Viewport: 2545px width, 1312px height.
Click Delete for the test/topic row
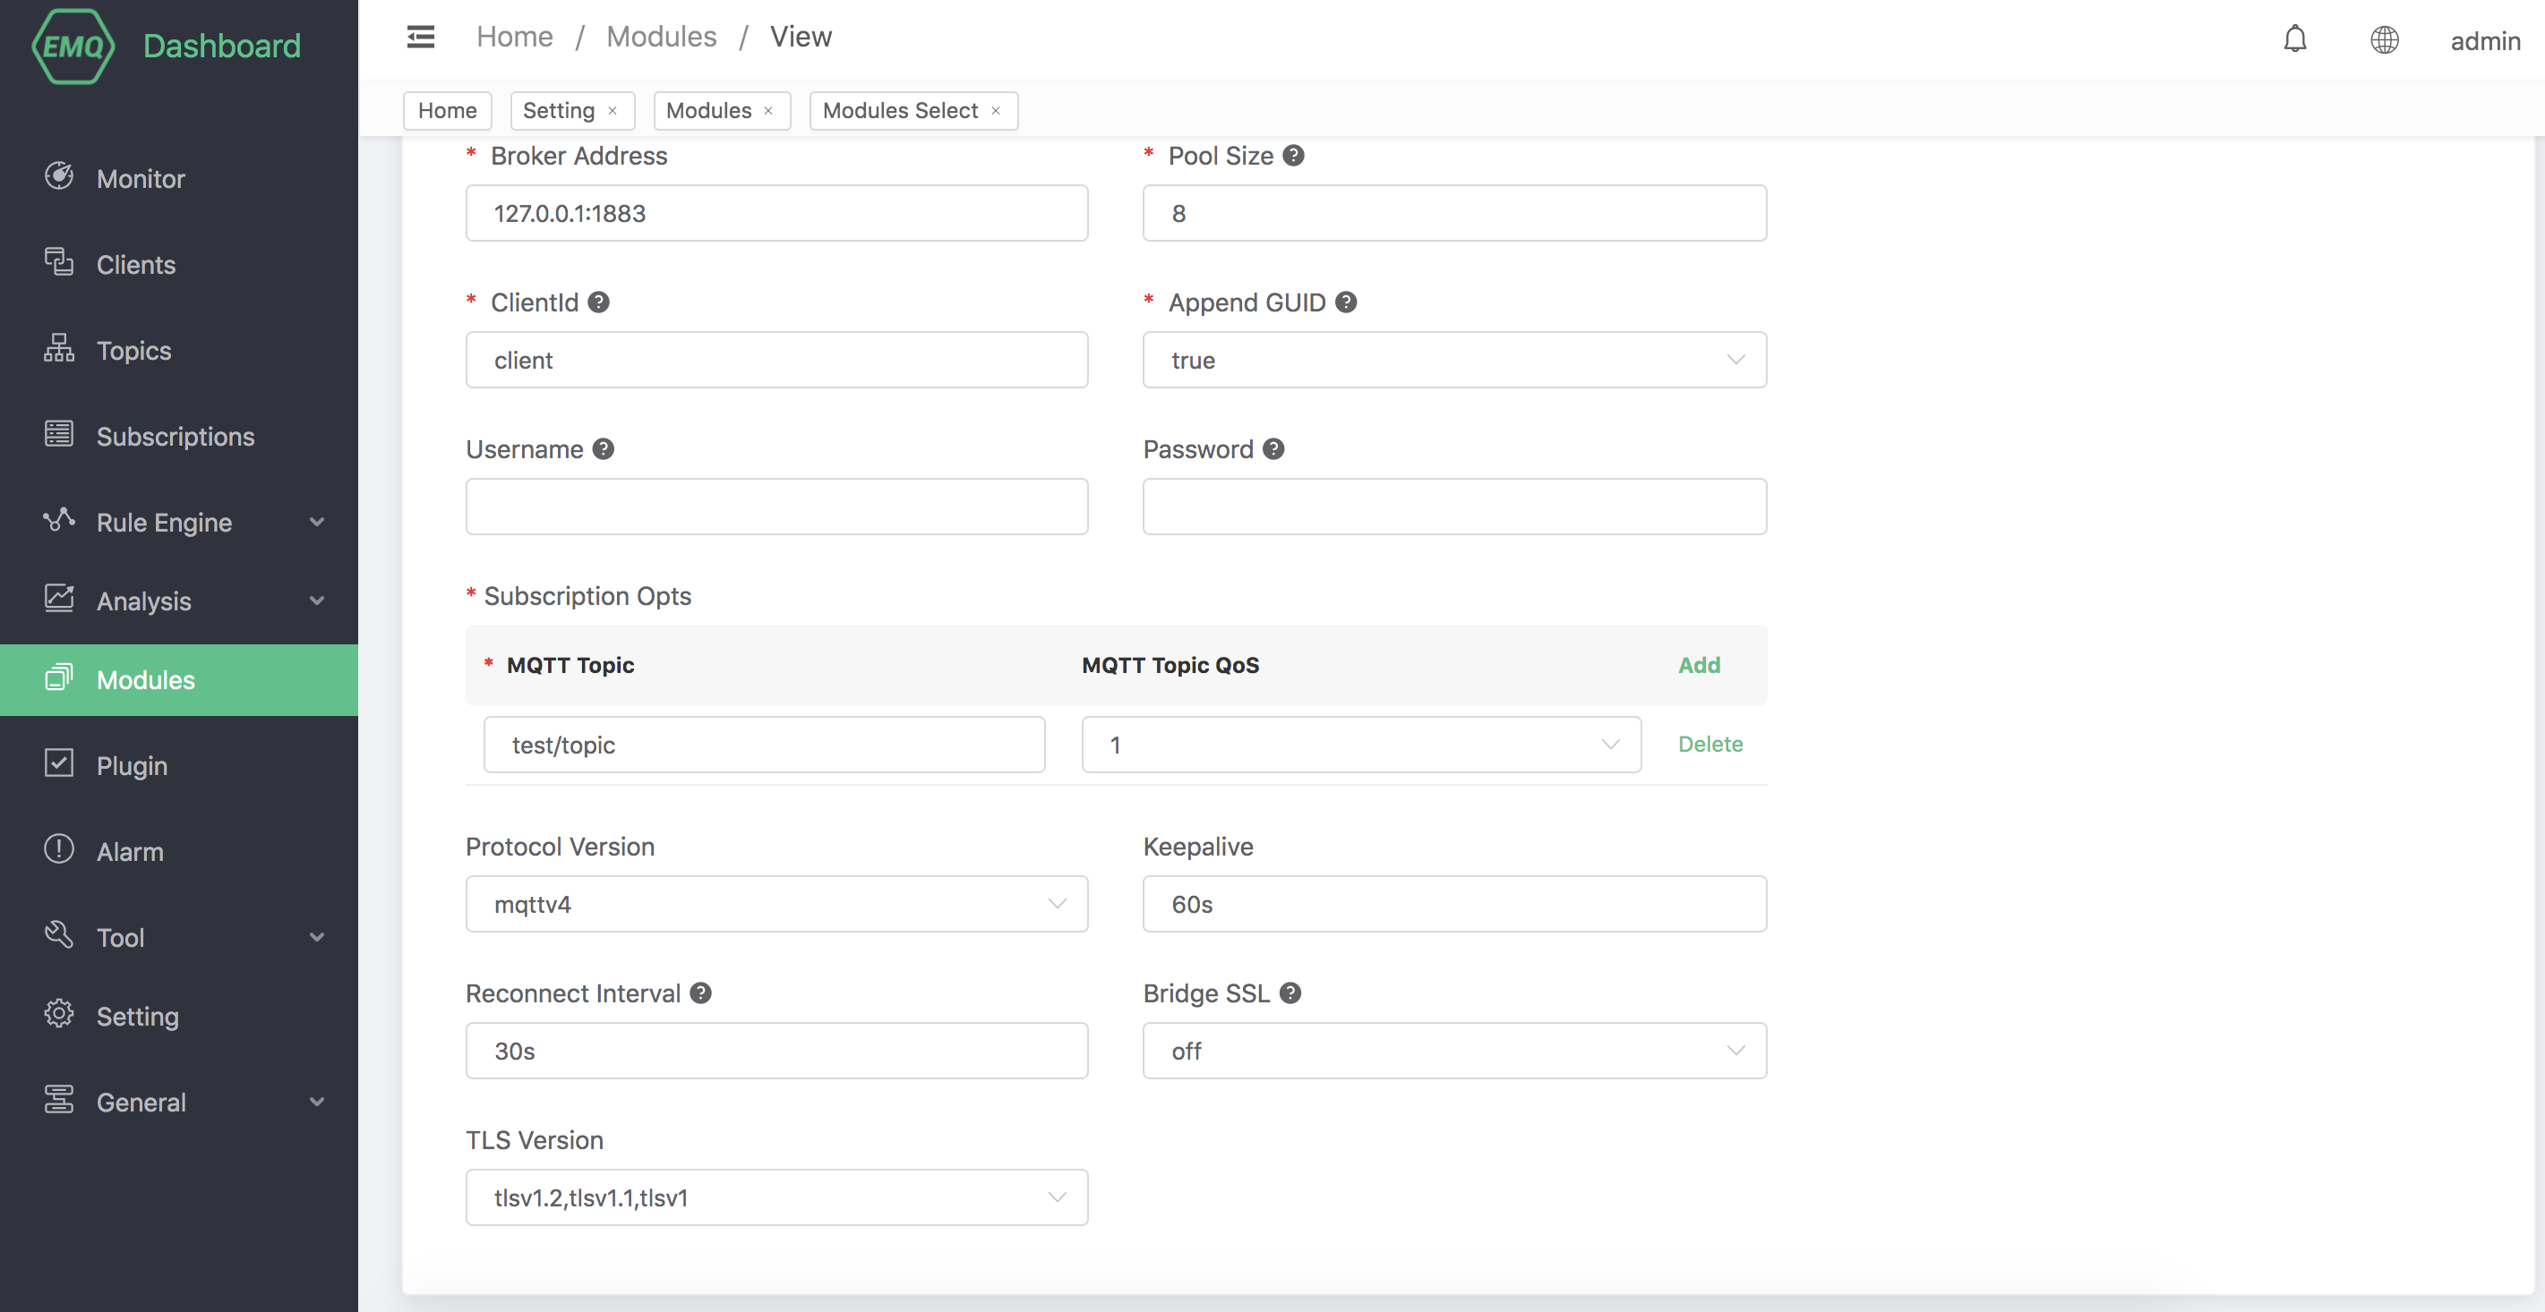point(1710,745)
